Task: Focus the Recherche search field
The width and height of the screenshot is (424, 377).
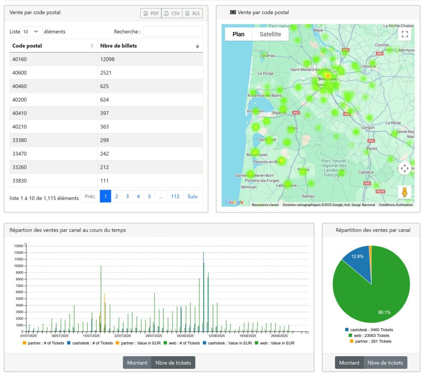Action: coord(173,31)
